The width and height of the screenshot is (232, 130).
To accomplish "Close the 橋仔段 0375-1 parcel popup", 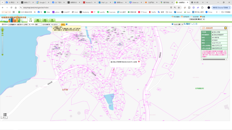I will click(x=139, y=62).
